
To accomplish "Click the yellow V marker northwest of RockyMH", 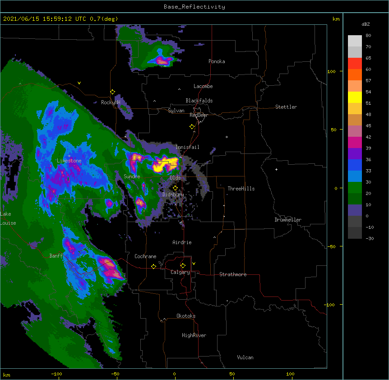I will pyautogui.click(x=79, y=83).
